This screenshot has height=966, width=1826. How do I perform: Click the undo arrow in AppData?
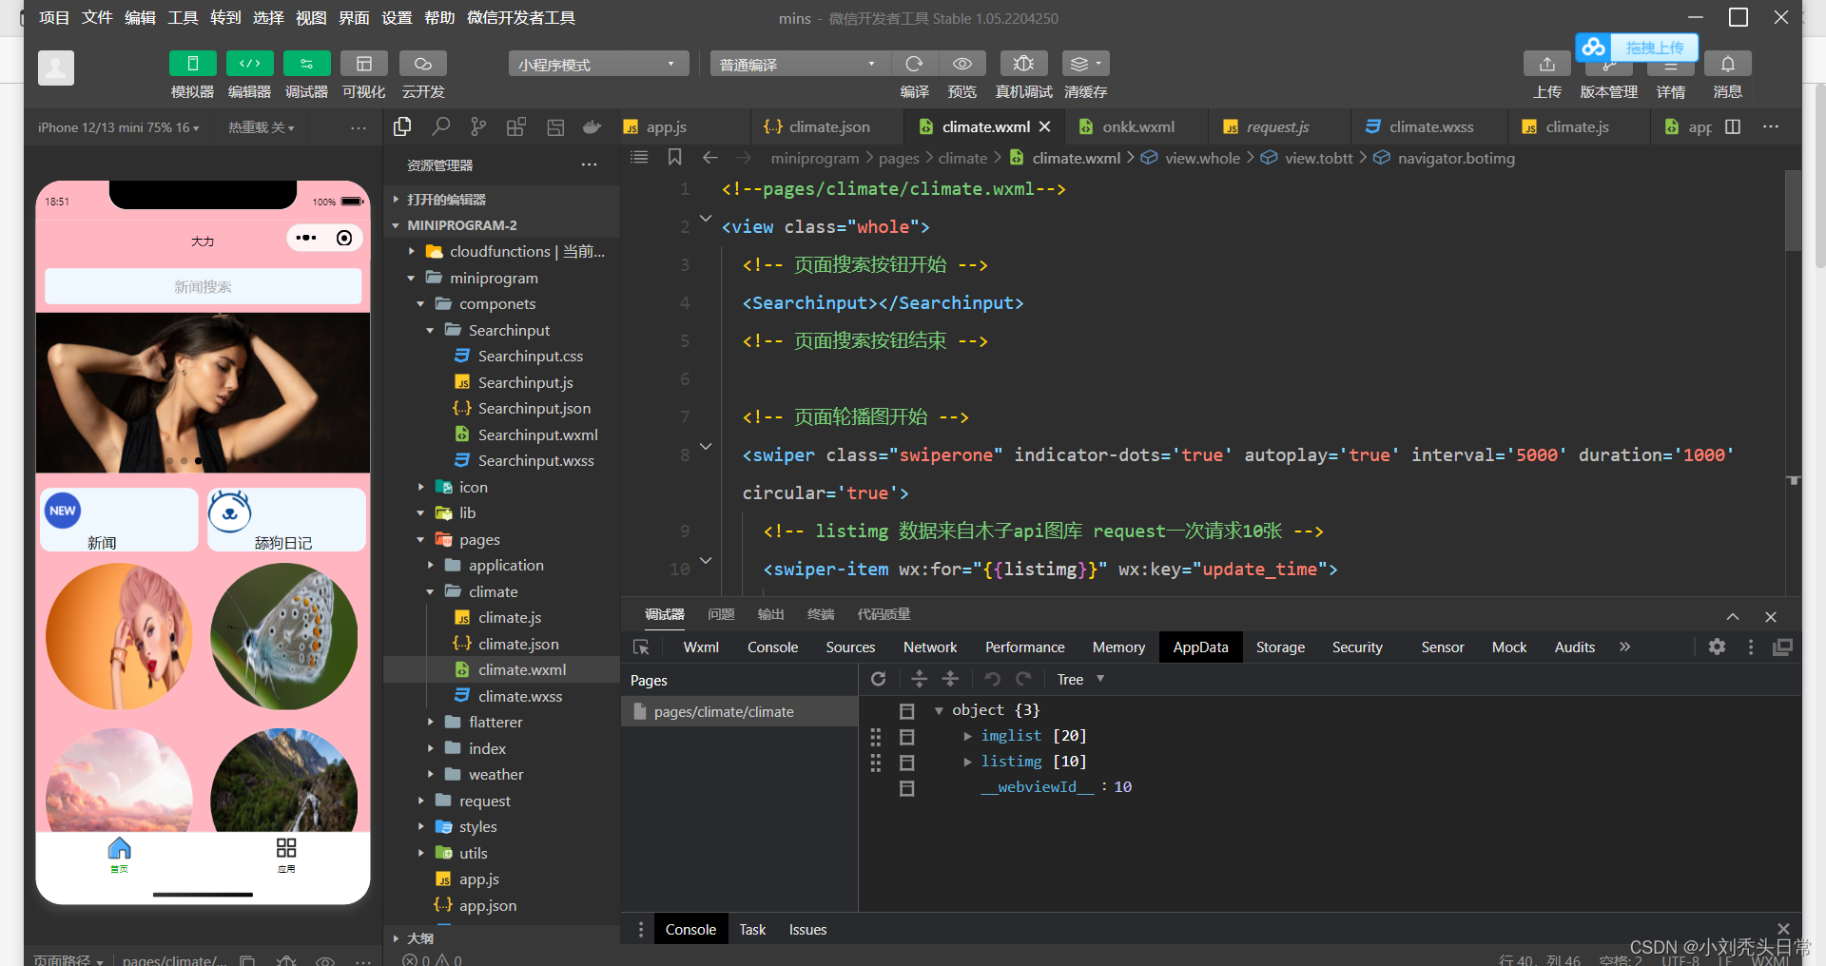(992, 679)
